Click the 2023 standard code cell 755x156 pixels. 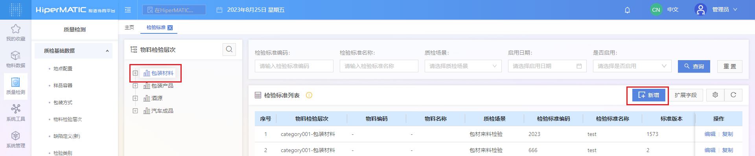[x=534, y=134]
